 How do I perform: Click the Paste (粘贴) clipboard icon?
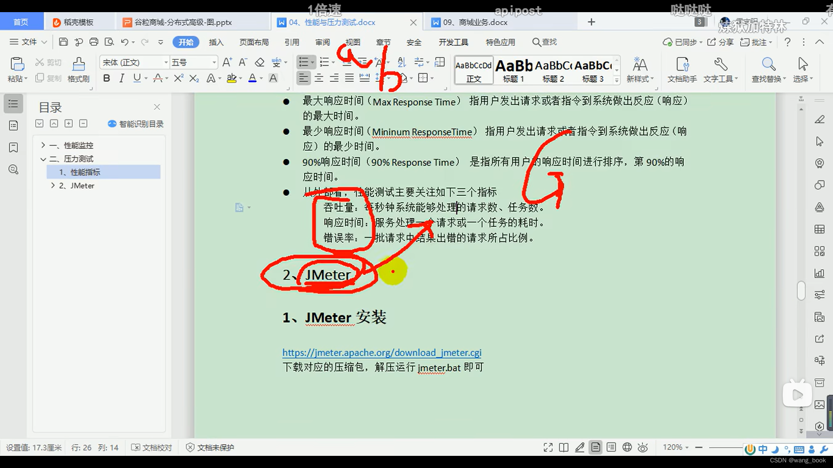coord(17,64)
